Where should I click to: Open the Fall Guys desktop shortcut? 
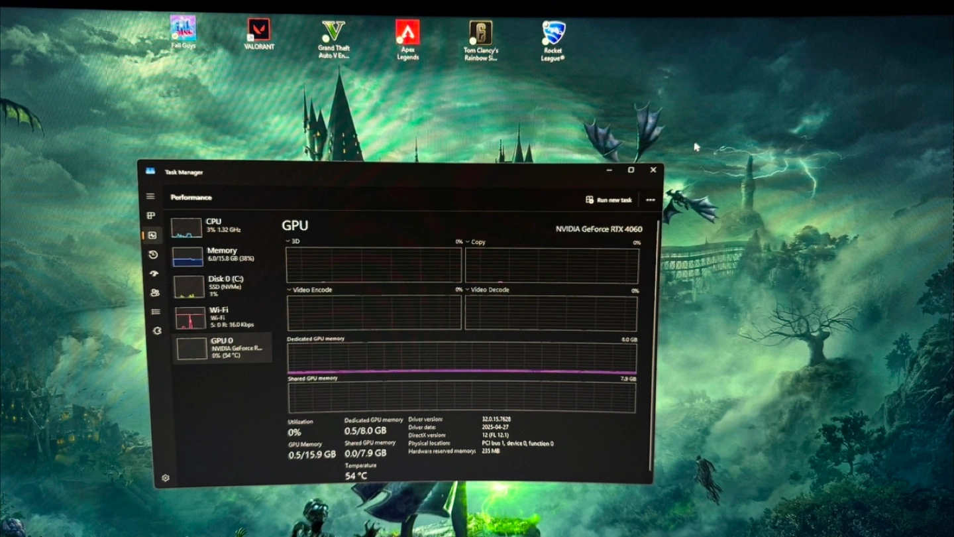point(183,32)
